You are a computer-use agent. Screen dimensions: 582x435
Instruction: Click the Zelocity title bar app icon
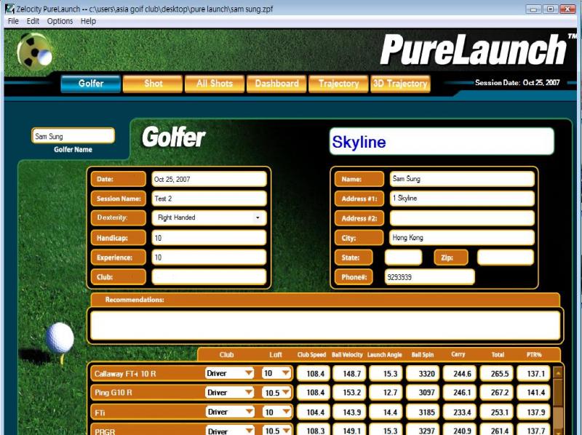tap(8, 9)
